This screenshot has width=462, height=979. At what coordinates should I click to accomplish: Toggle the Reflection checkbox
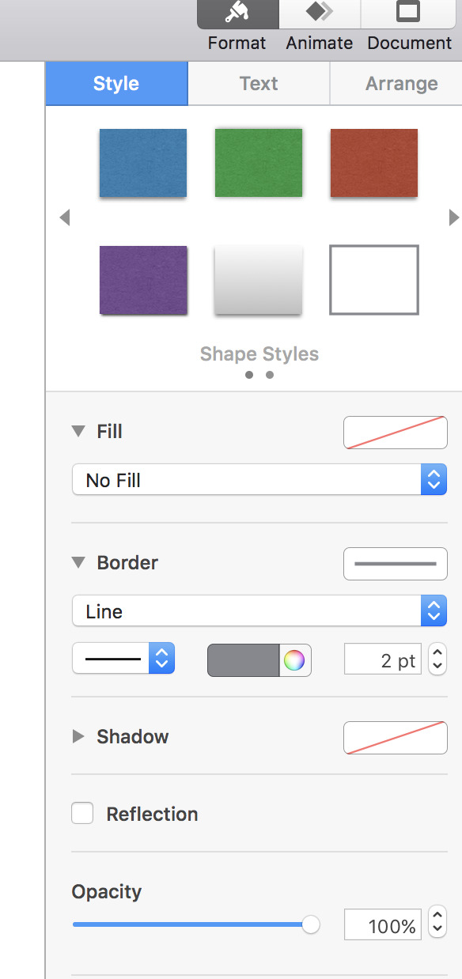[x=82, y=813]
